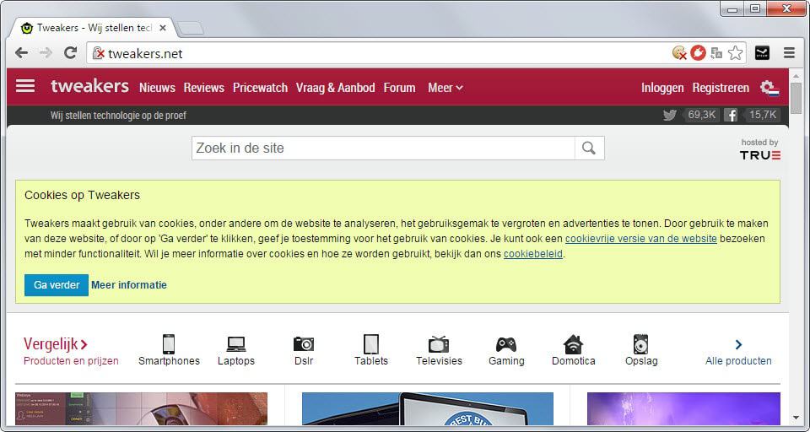810x432 pixels.
Task: Click the search magnifier button
Action: click(x=589, y=148)
